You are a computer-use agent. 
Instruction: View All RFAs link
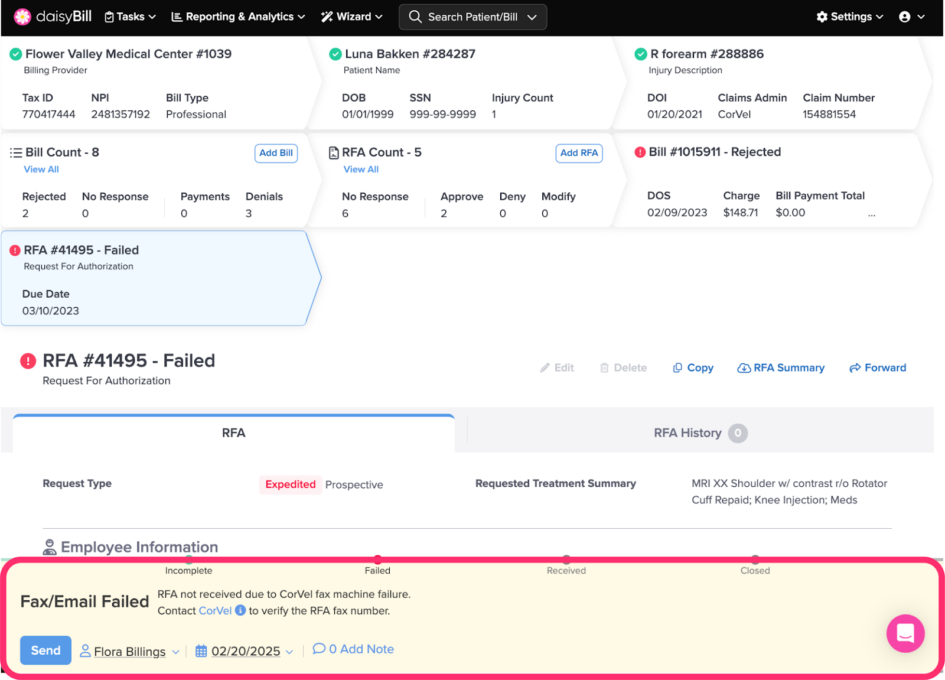[361, 170]
